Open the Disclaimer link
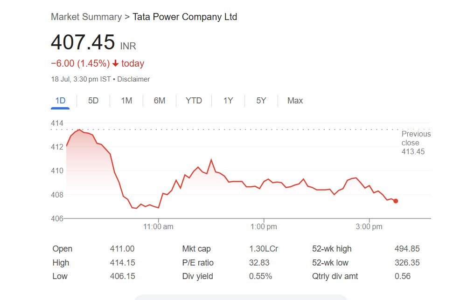 [x=133, y=79]
